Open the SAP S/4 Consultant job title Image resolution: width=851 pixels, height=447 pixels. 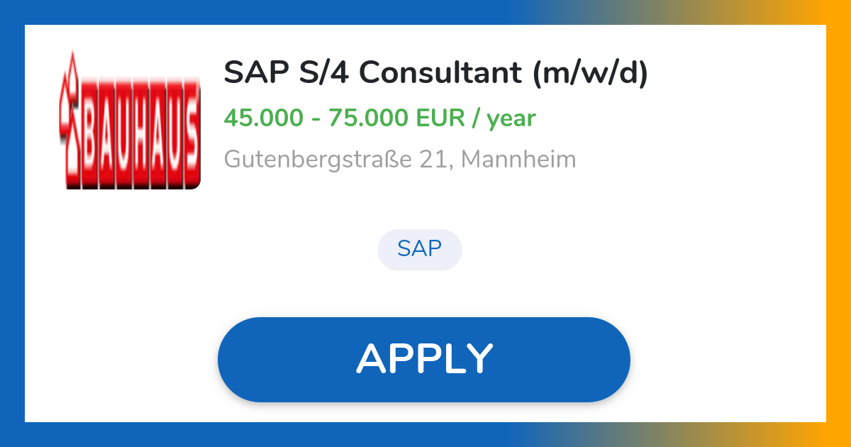437,72
